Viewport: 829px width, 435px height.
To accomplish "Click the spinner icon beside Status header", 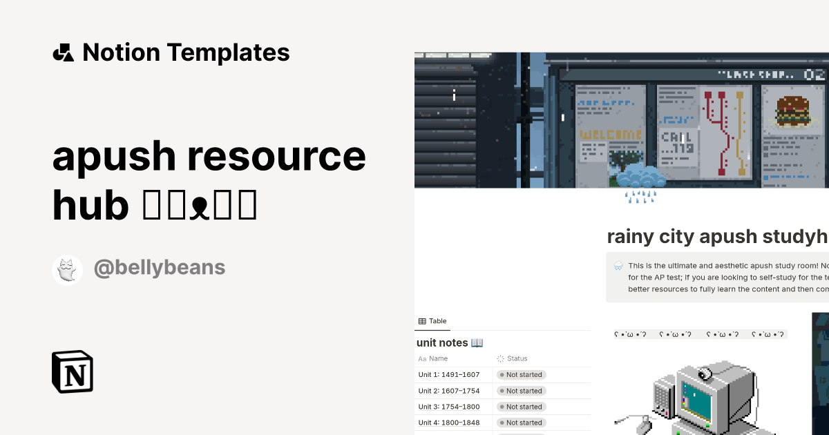I will point(499,358).
